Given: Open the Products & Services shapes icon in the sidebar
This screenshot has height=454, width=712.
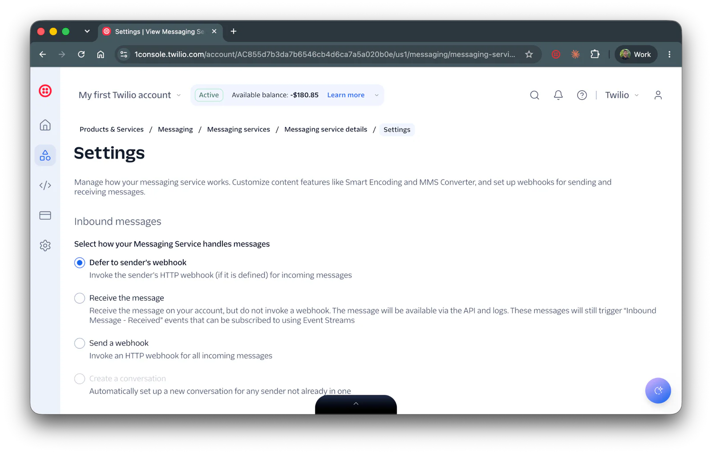Looking at the screenshot, I should tap(45, 155).
